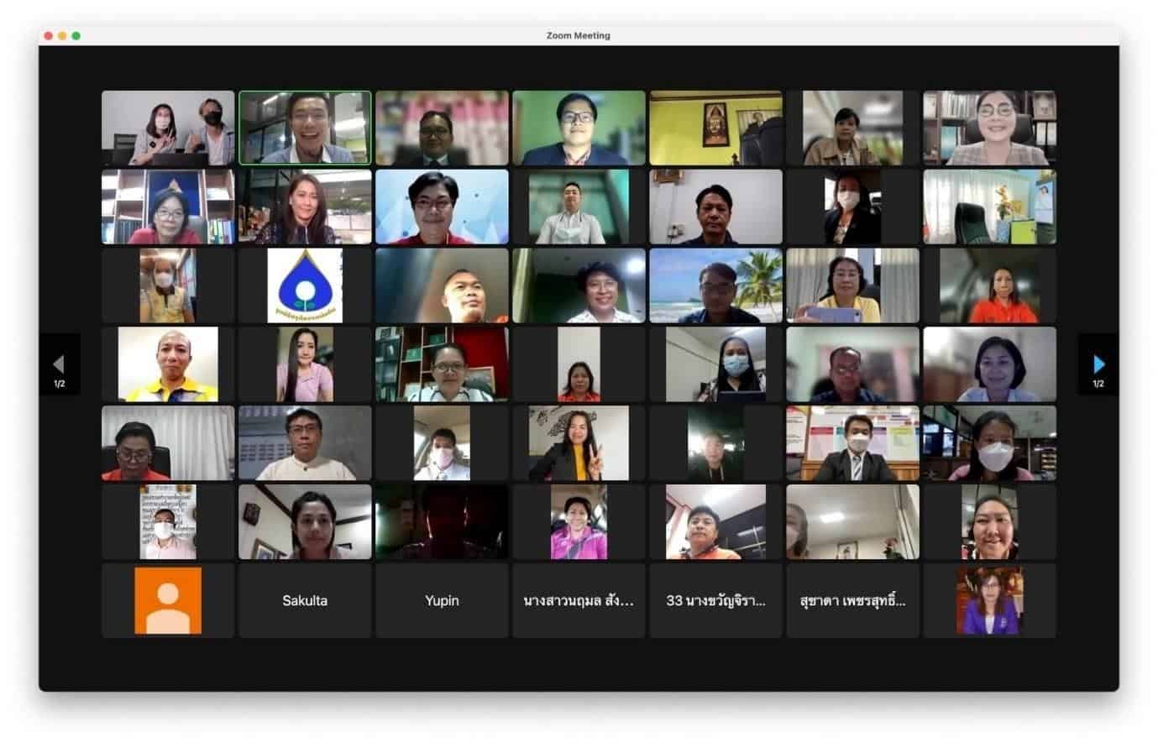Go to previous gallery page with left arrow
This screenshot has height=743, width=1158.
(59, 364)
